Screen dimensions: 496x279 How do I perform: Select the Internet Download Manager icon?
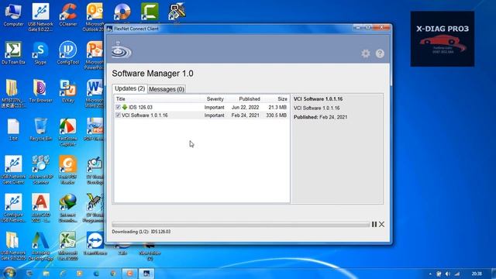pyautogui.click(x=68, y=208)
